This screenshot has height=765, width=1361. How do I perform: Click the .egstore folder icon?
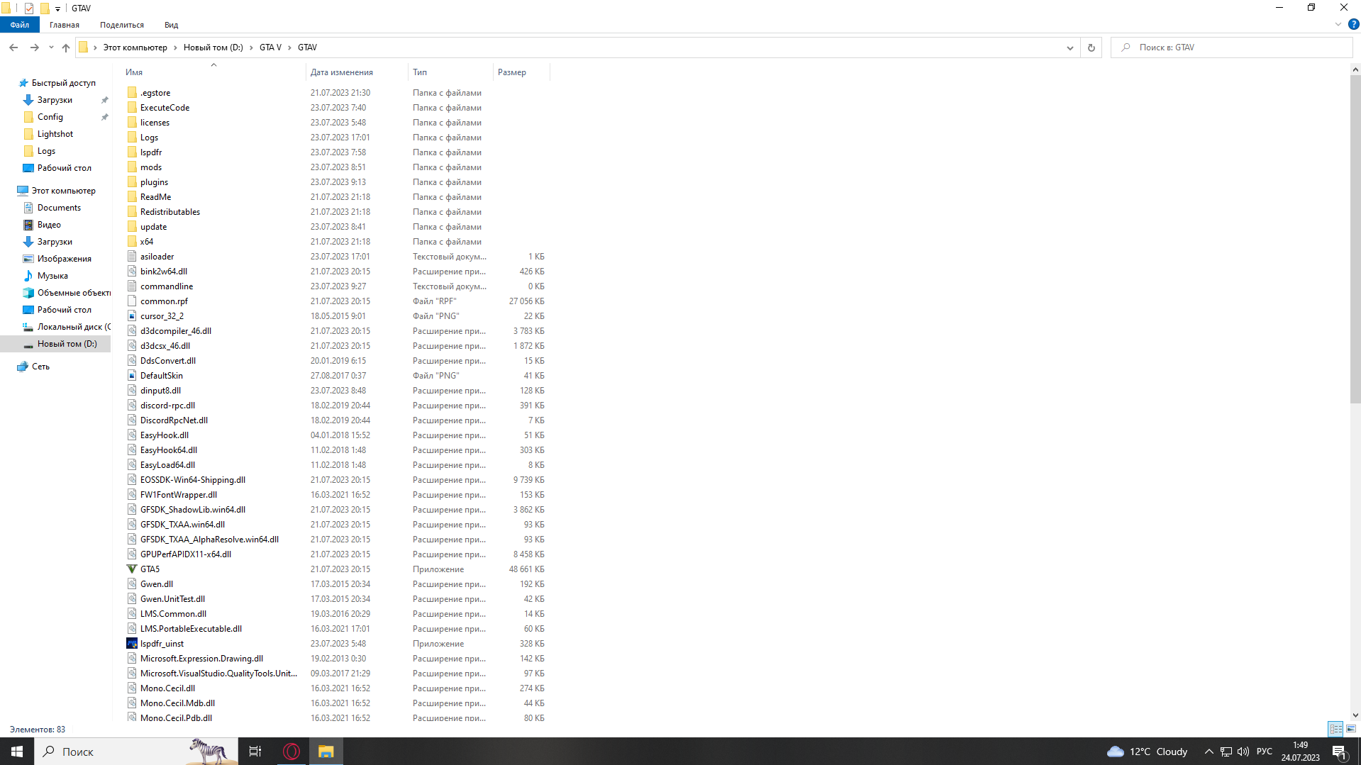132,92
